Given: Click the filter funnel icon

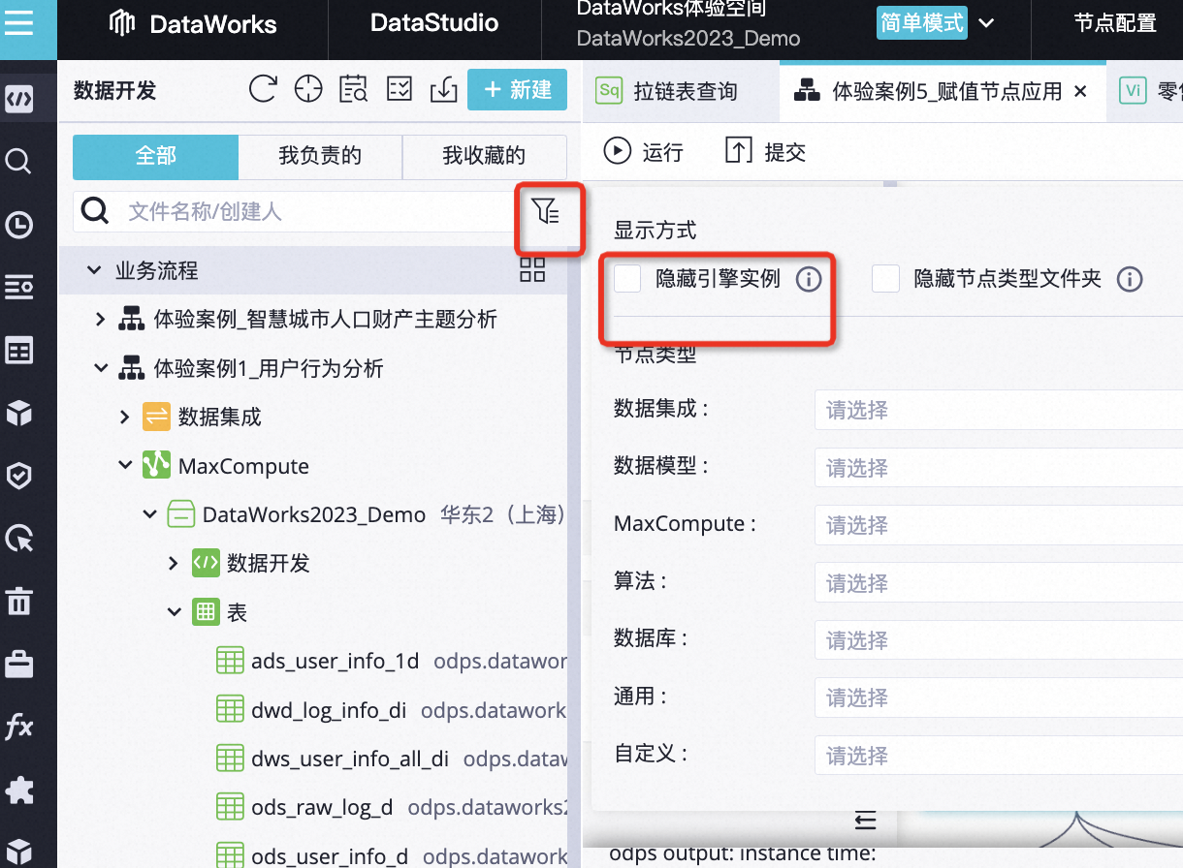Looking at the screenshot, I should click(x=546, y=210).
